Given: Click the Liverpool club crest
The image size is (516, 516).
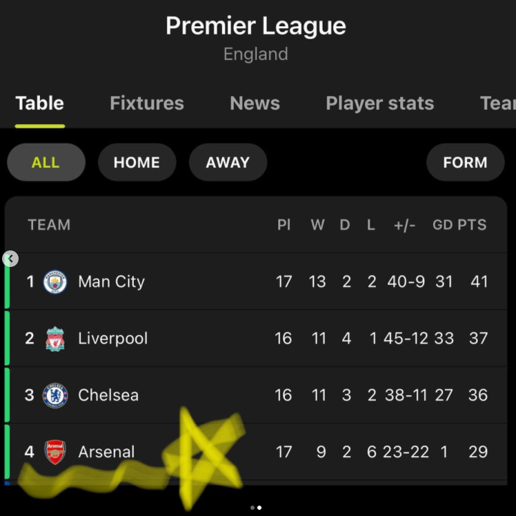Looking at the screenshot, I should (x=55, y=339).
